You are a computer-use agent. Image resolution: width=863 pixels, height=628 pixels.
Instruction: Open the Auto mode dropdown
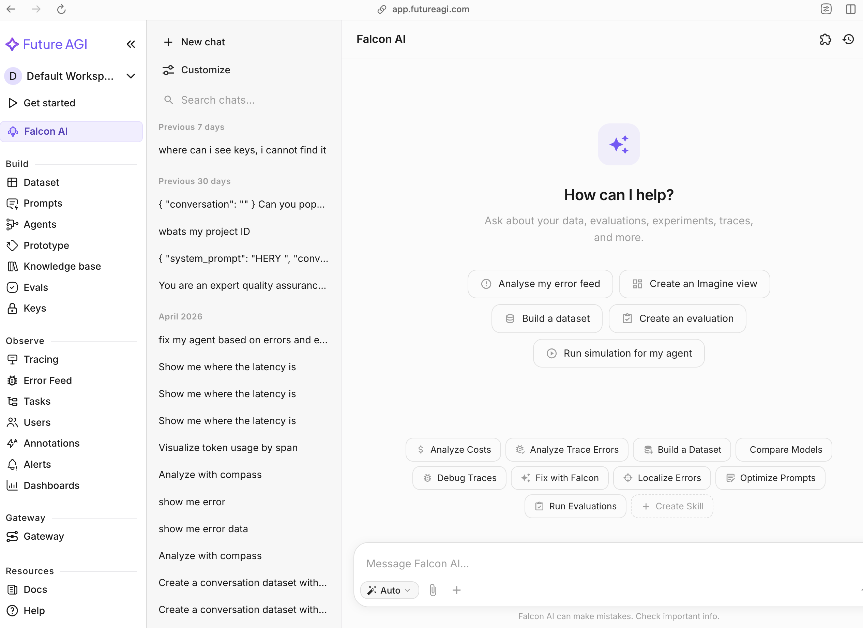click(x=389, y=590)
